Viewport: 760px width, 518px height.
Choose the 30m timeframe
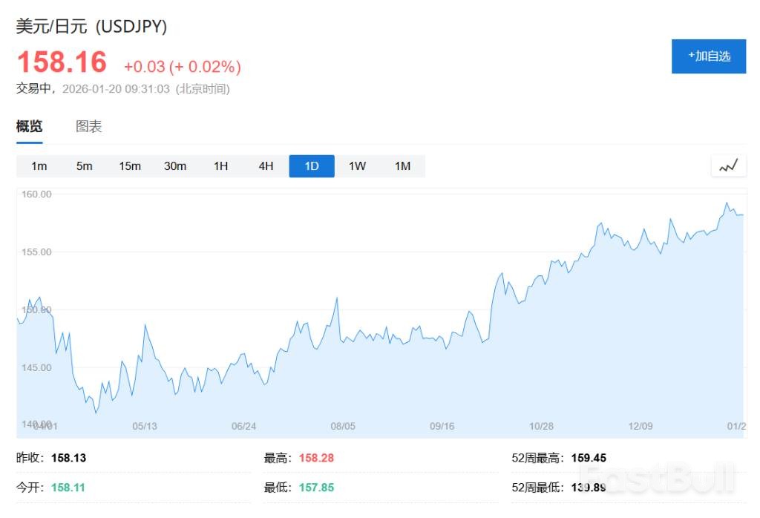[x=175, y=166]
